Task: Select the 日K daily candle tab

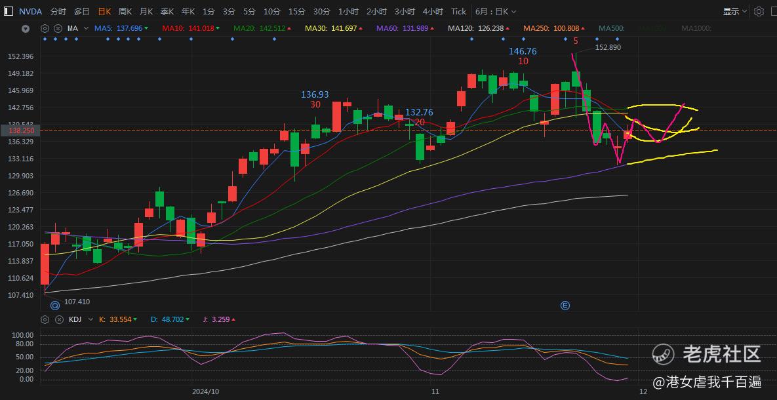Action: pos(104,11)
